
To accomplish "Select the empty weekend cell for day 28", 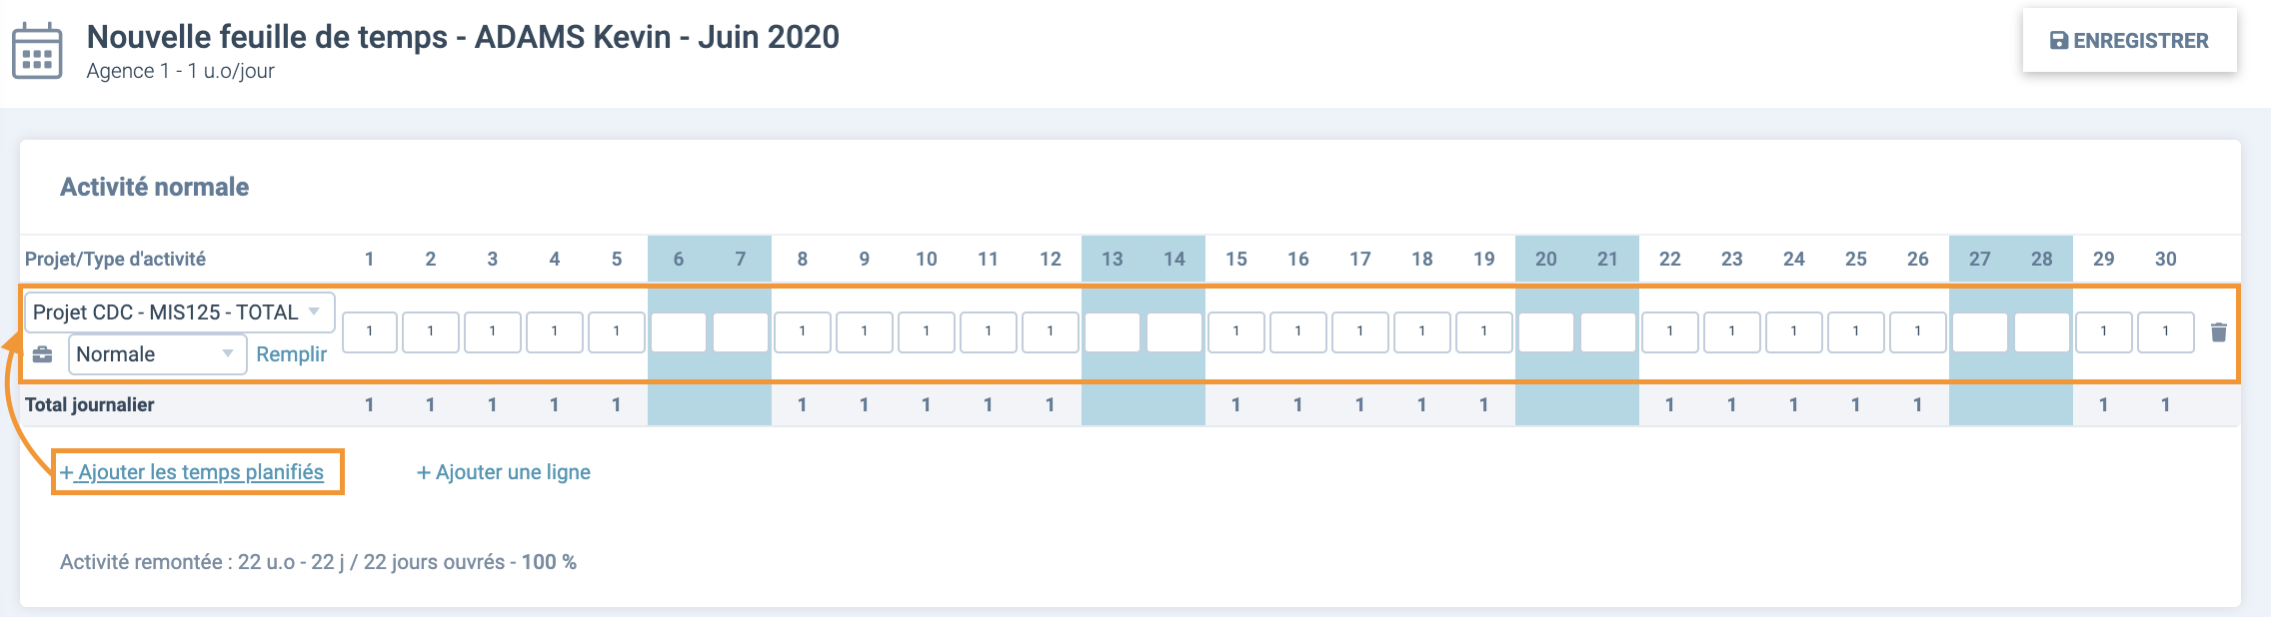I will click(2042, 332).
